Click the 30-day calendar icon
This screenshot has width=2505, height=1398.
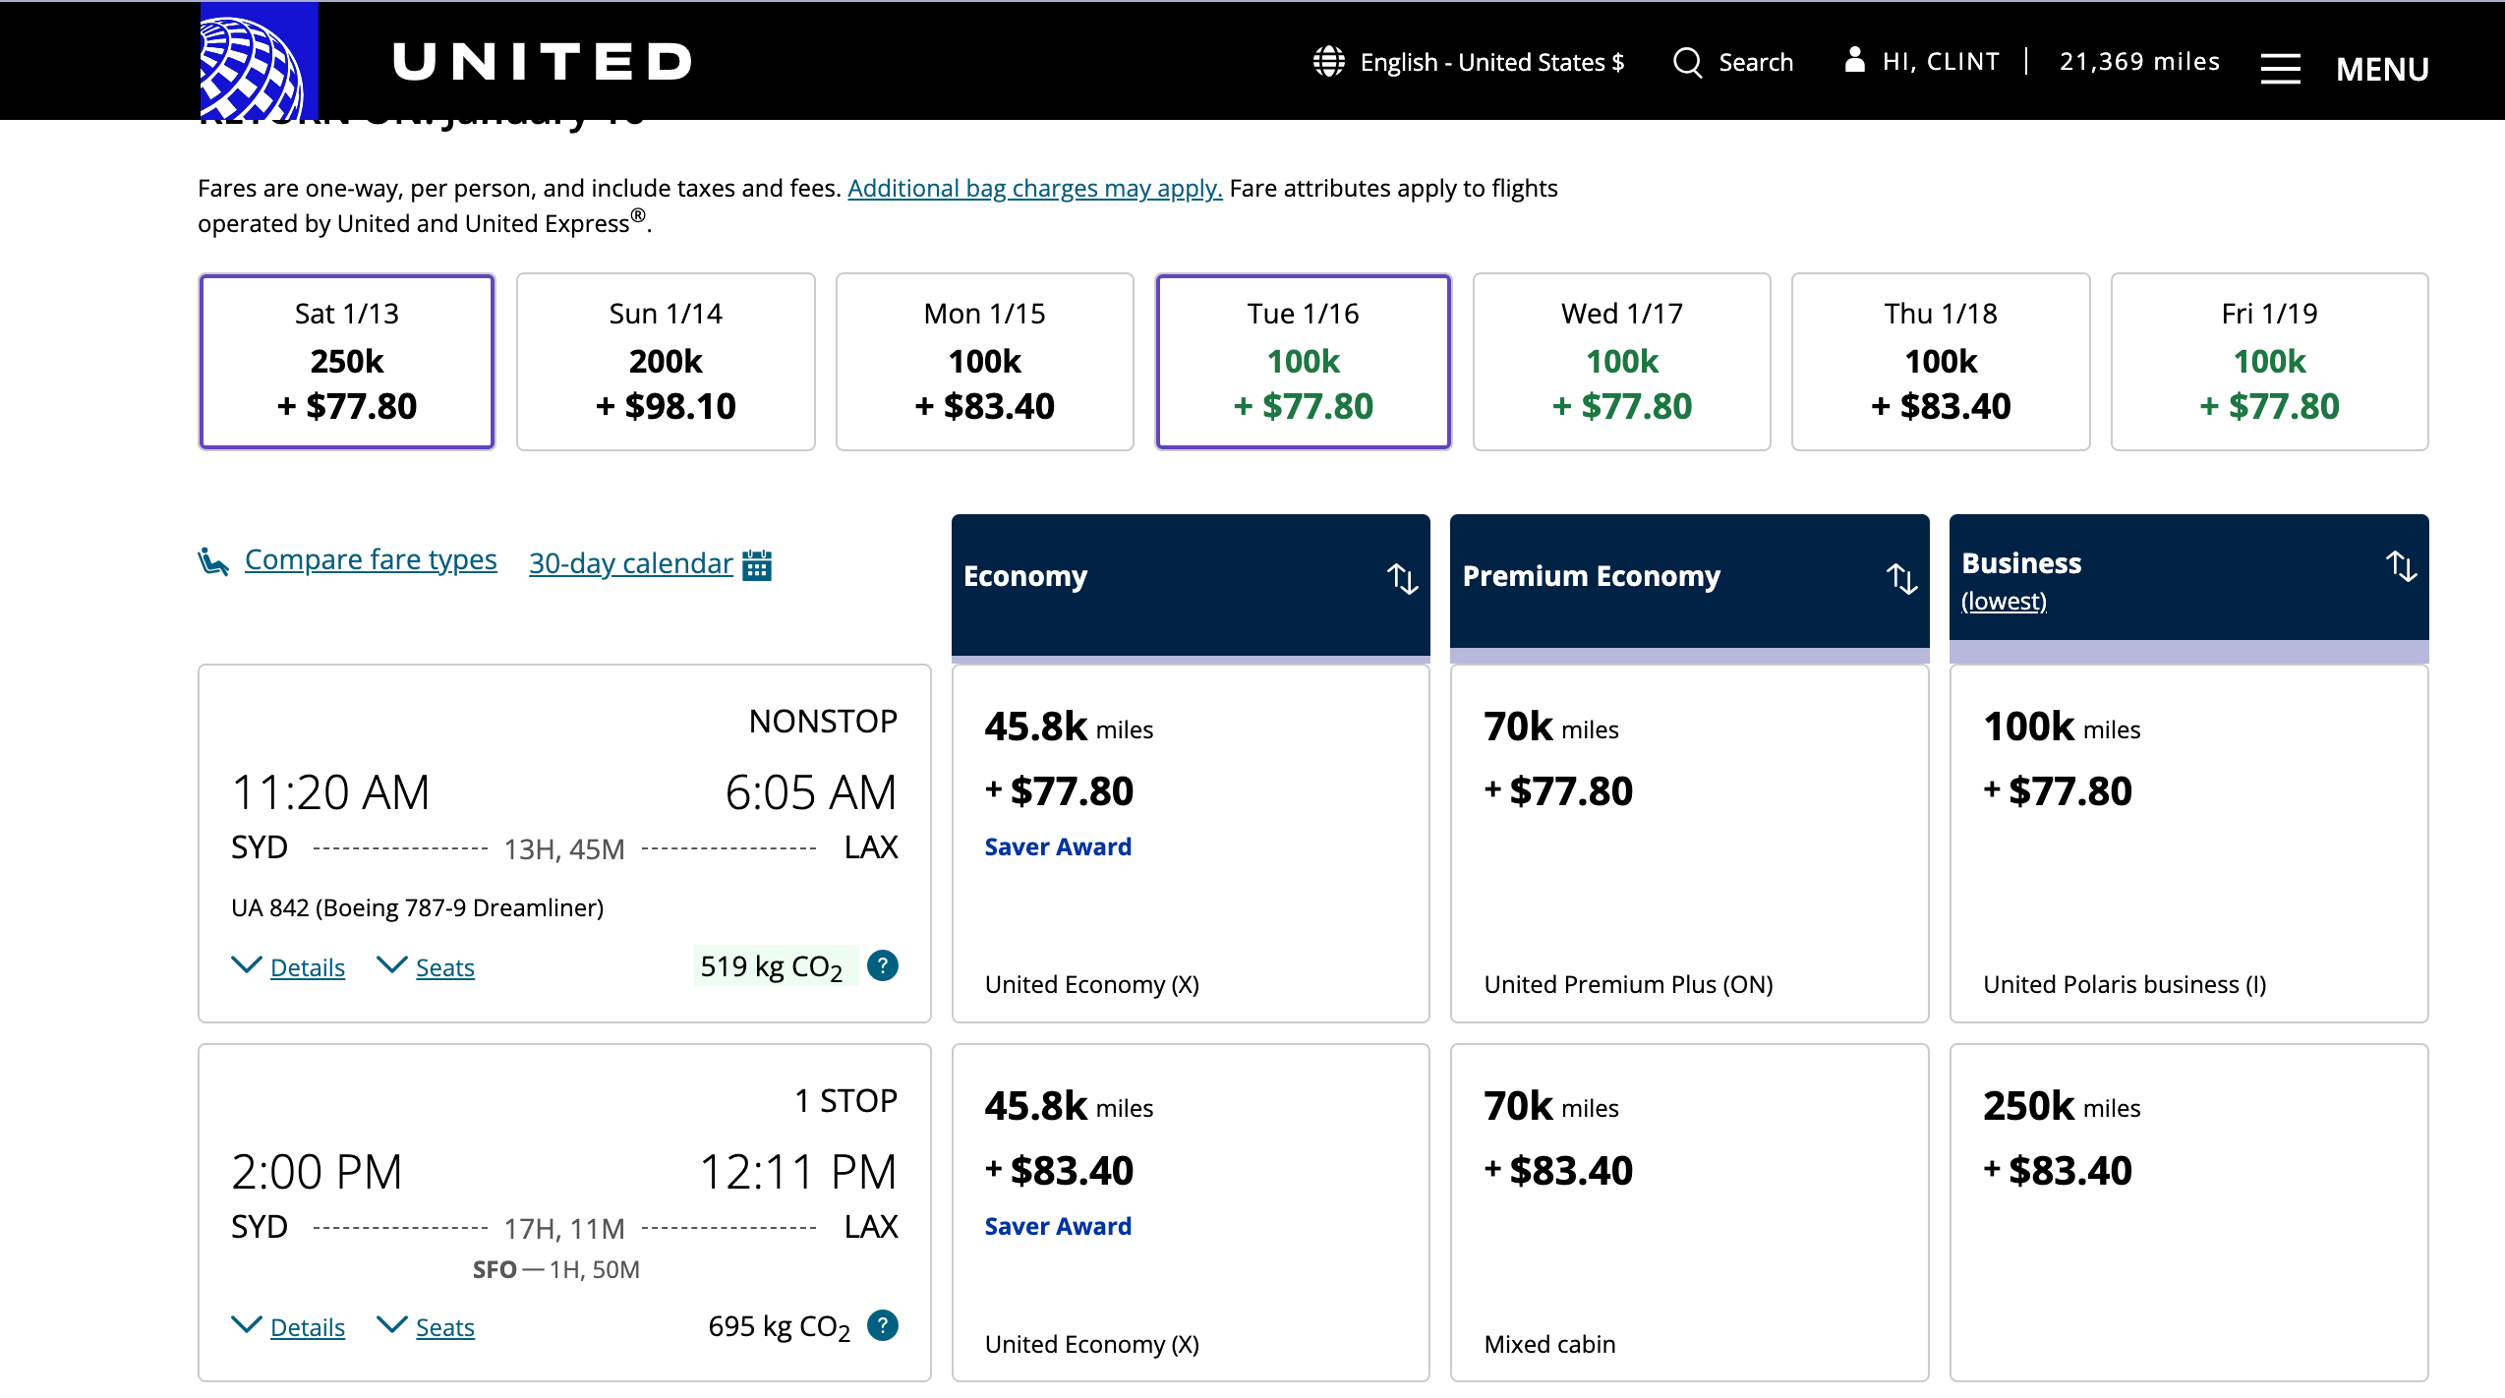point(756,564)
